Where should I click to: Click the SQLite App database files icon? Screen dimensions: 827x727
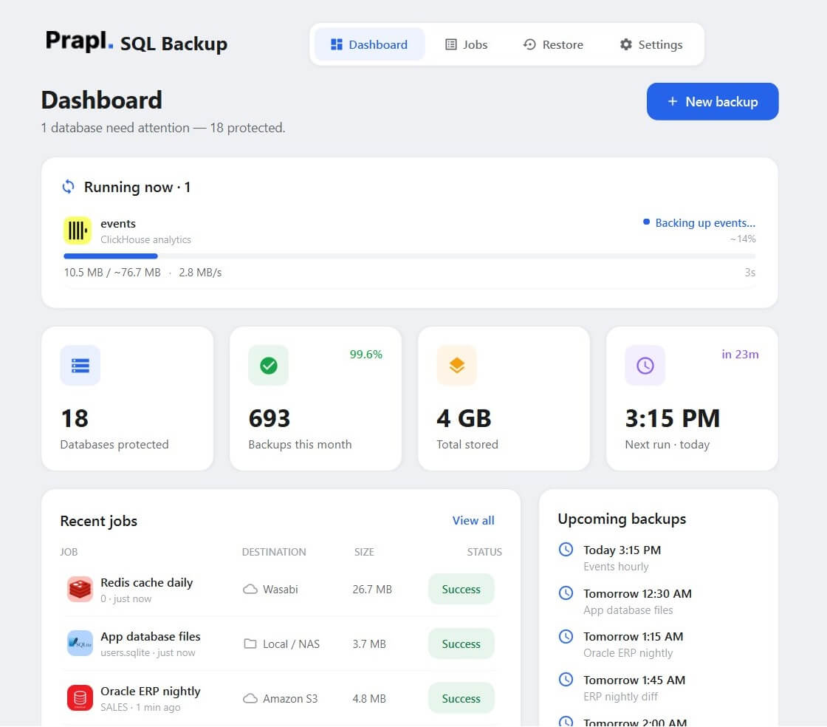pyautogui.click(x=80, y=644)
